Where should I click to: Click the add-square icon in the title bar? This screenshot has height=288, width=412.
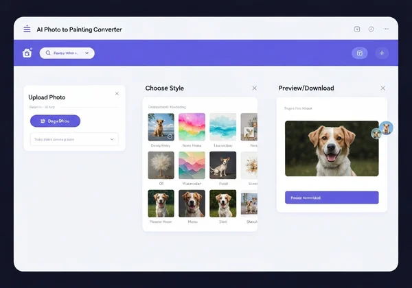357,29
